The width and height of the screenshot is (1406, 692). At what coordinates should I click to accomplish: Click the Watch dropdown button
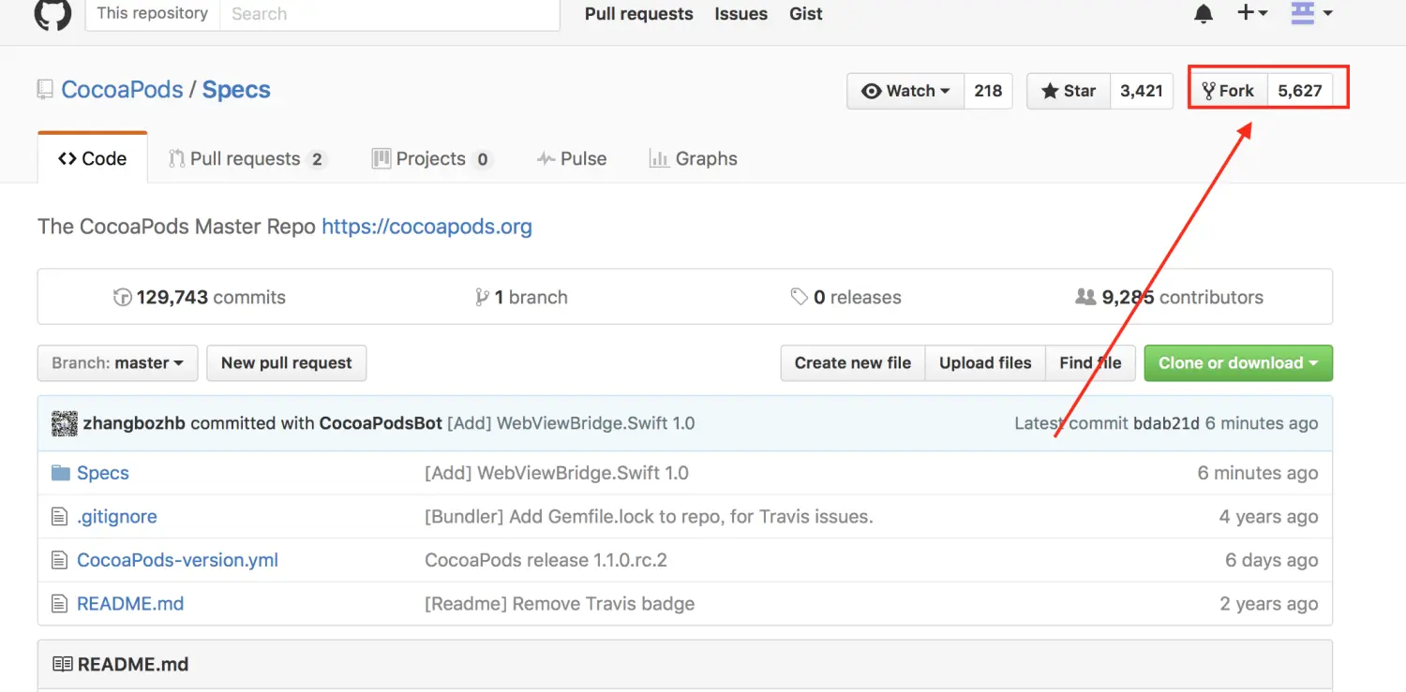click(x=905, y=91)
